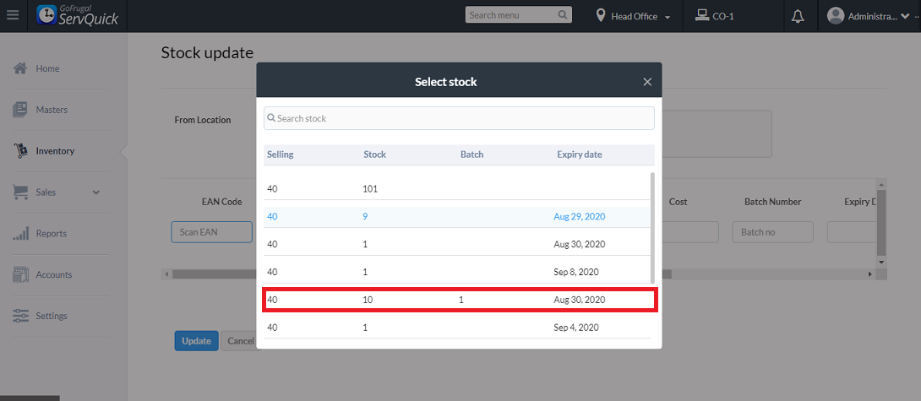This screenshot has height=401, width=921.
Task: Open the Accounts menu item
Action: click(53, 274)
